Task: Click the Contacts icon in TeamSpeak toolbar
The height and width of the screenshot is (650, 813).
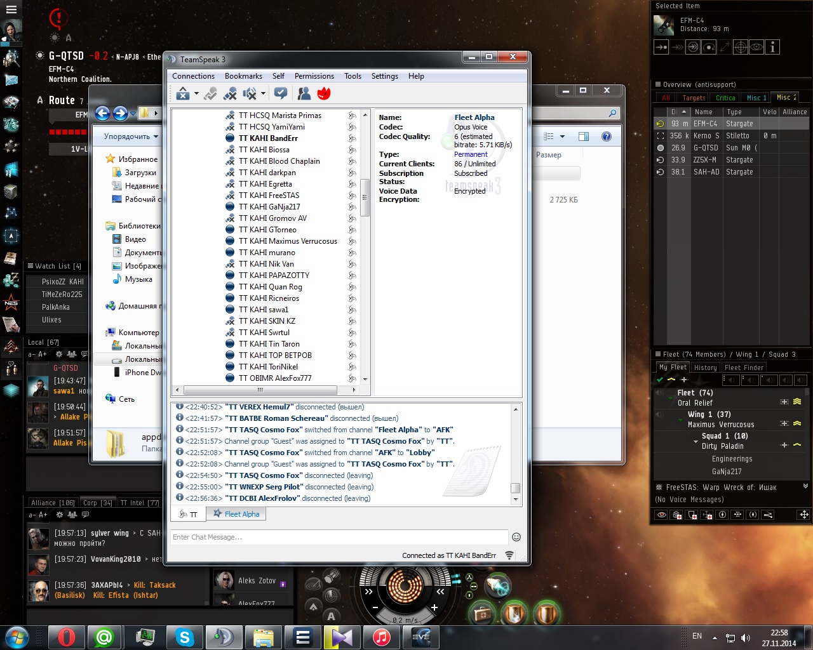Action: point(304,94)
